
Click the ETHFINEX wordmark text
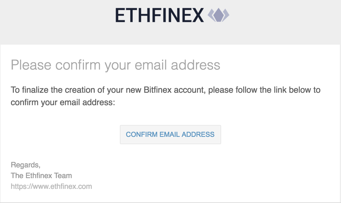tap(159, 15)
